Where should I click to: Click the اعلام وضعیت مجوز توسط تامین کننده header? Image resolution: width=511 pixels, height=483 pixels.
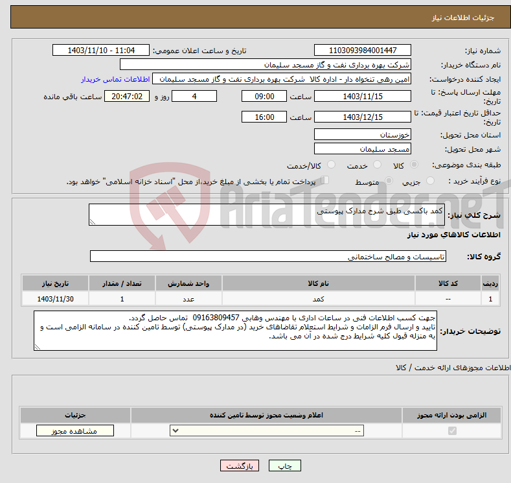[x=266, y=415]
